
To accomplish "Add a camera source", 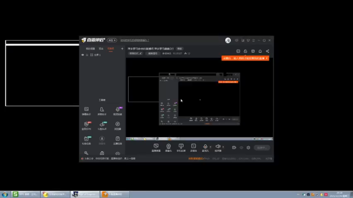I will coord(169,148).
